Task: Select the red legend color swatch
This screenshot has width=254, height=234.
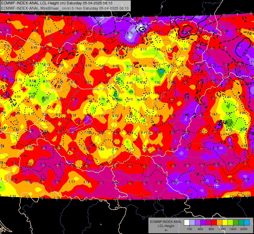Action: coord(214,223)
